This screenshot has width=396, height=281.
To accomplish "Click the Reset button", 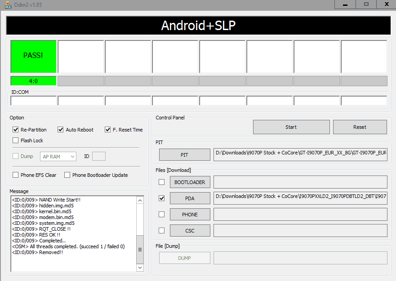I will 360,127.
